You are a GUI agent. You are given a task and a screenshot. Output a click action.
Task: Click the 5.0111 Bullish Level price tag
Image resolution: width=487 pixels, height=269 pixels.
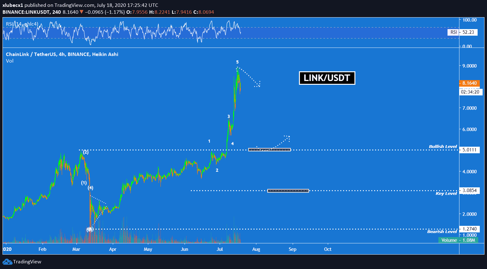click(469, 150)
